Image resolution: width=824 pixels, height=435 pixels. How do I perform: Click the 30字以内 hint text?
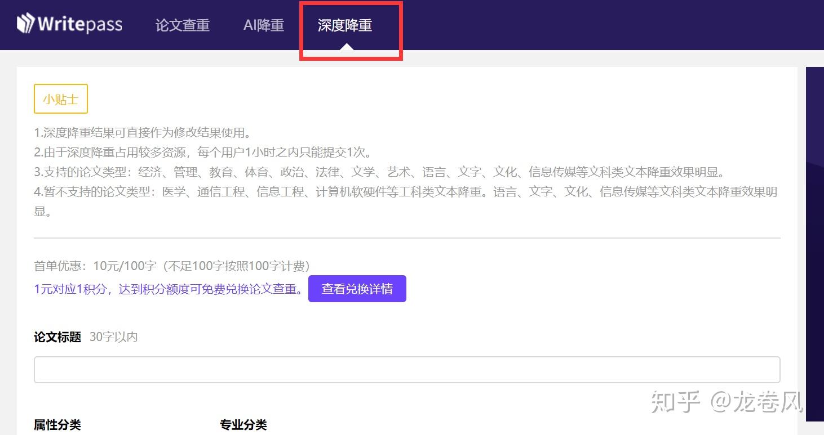[x=114, y=337]
